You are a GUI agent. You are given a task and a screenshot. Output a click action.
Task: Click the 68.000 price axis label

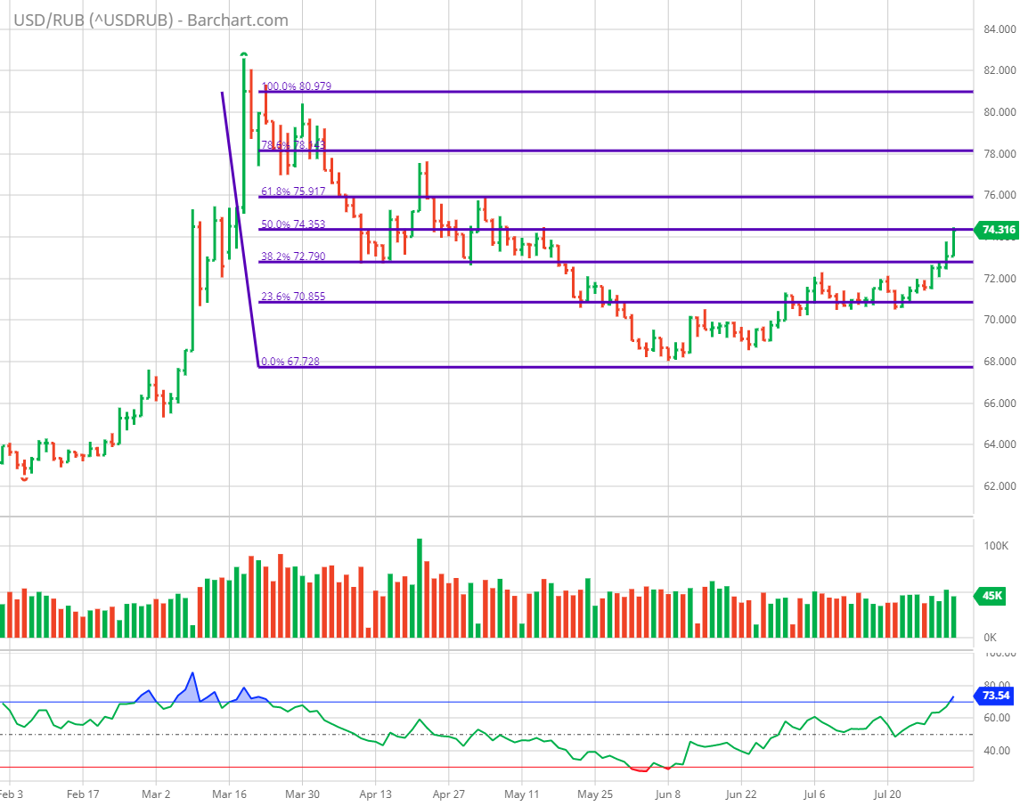pos(1000,361)
